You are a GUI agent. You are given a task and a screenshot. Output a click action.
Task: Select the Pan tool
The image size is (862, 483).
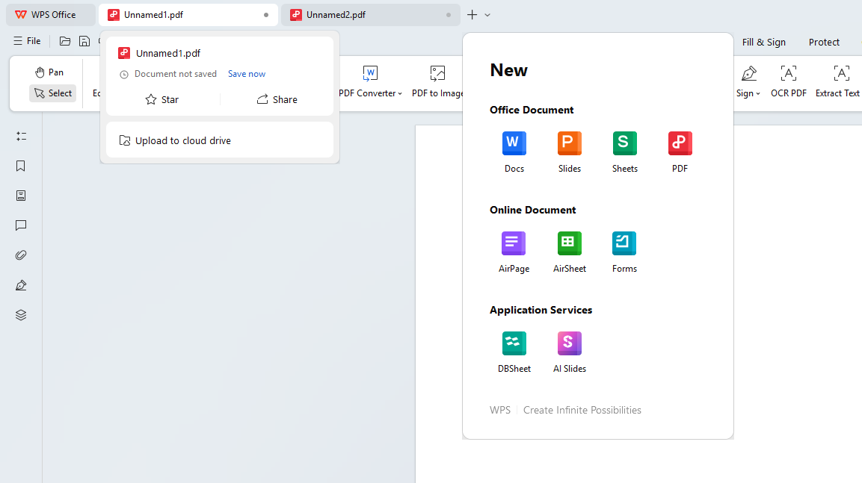click(x=49, y=72)
